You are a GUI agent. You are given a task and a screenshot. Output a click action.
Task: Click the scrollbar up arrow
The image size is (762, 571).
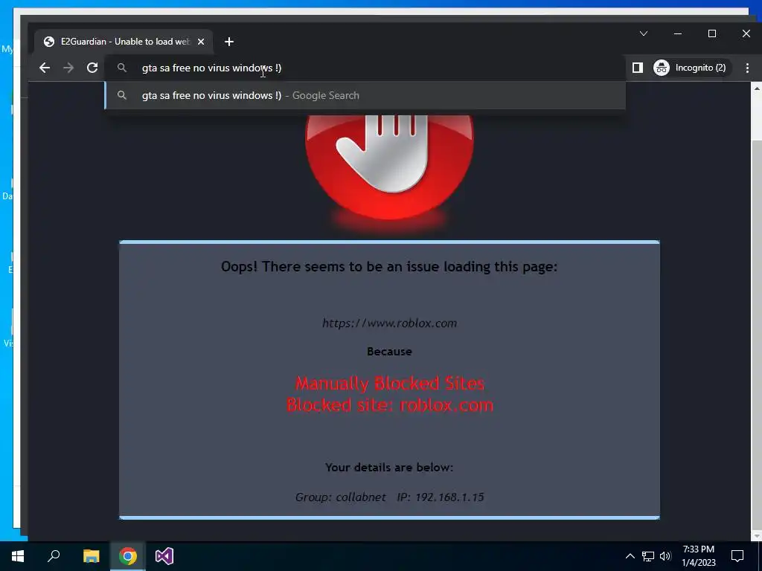point(756,88)
